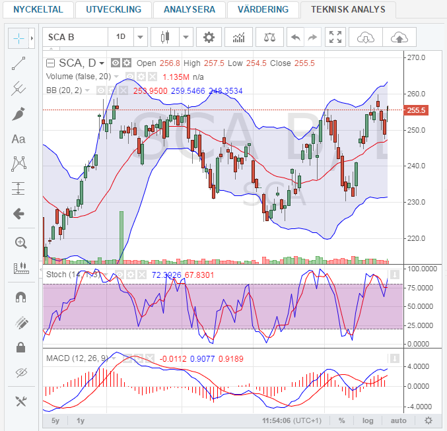Toggle percentage scale with % button
The image size is (447, 431).
point(341,420)
